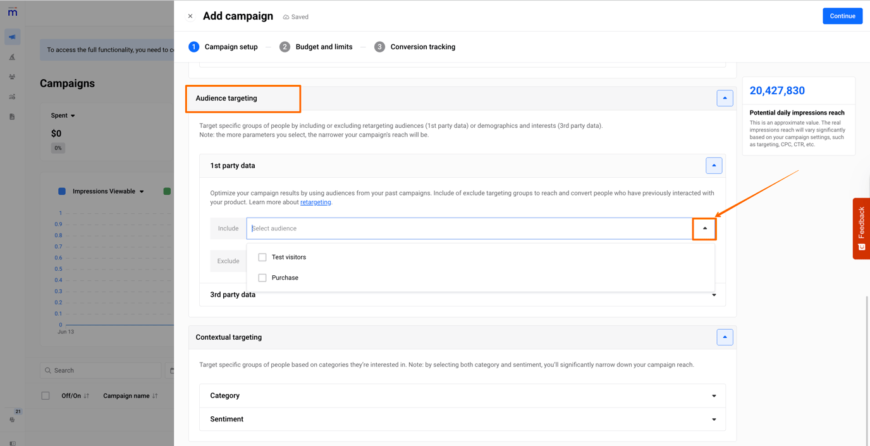This screenshot has width=870, height=446.
Task: Expand the 3rd party data section
Action: click(x=714, y=294)
